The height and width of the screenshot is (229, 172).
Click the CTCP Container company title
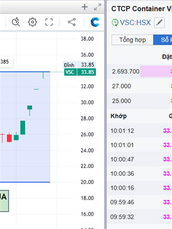click(142, 9)
